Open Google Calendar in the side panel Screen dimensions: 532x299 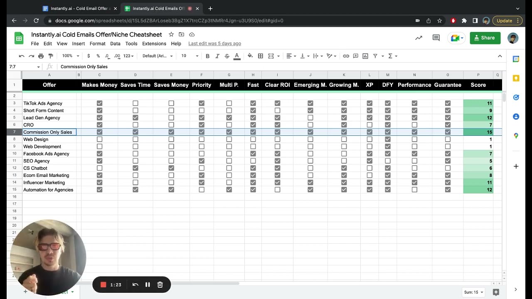click(516, 59)
